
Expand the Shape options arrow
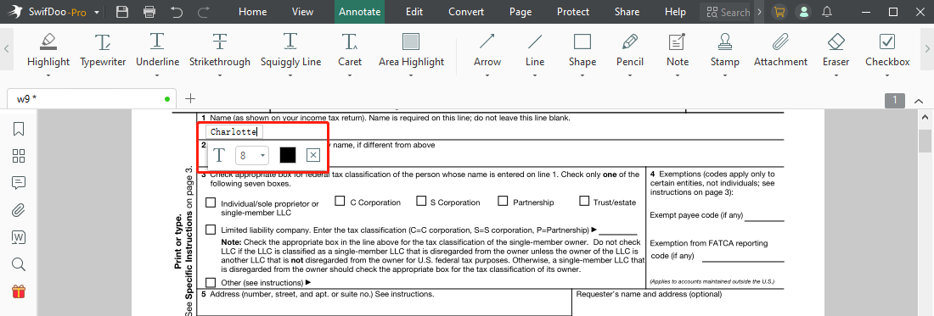[x=582, y=75]
